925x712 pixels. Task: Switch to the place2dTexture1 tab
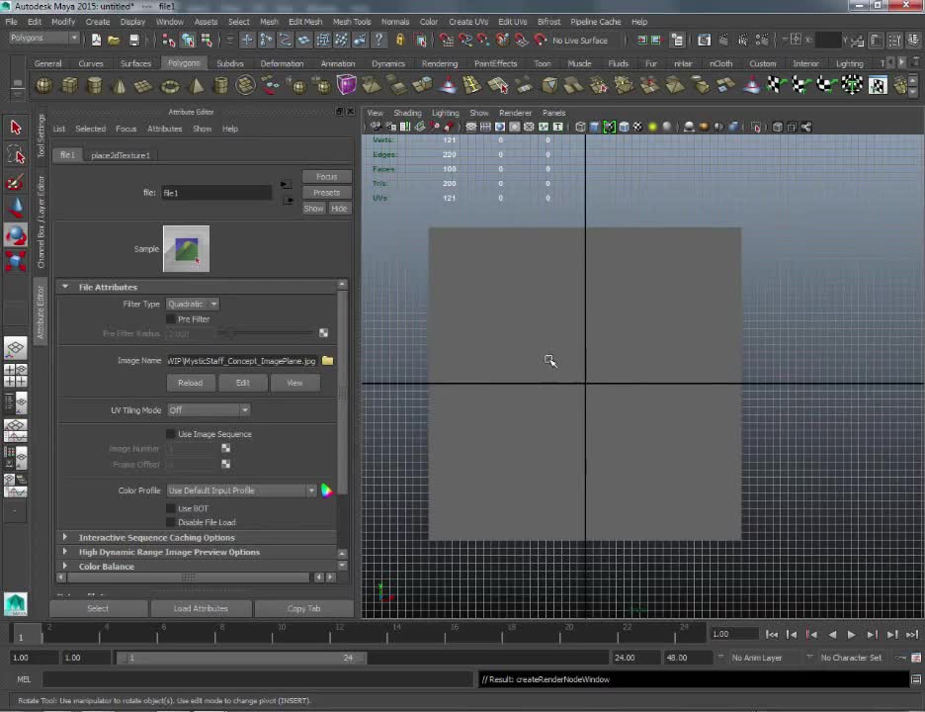click(x=121, y=155)
